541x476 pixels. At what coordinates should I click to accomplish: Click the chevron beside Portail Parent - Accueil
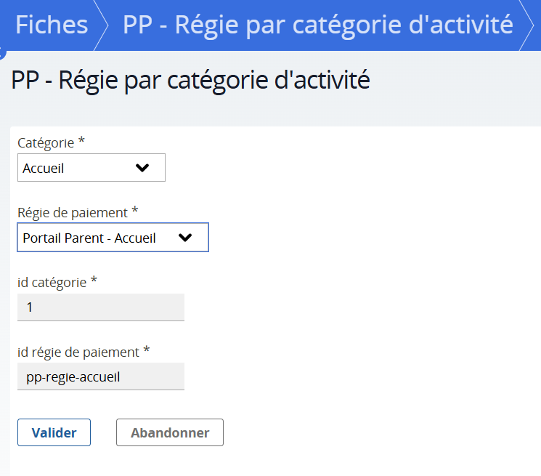(185, 238)
